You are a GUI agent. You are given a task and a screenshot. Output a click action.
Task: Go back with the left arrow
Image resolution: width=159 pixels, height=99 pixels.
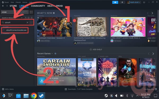[3, 6]
